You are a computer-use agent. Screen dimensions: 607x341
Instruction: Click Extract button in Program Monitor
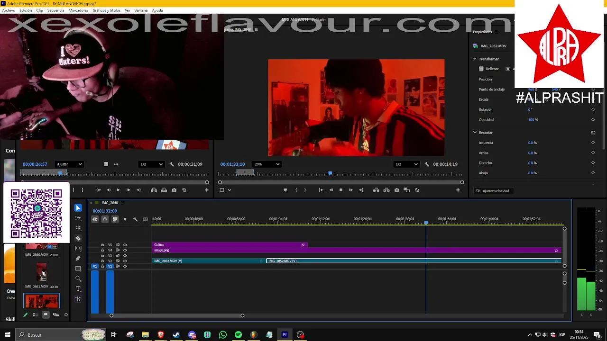[x=386, y=190]
